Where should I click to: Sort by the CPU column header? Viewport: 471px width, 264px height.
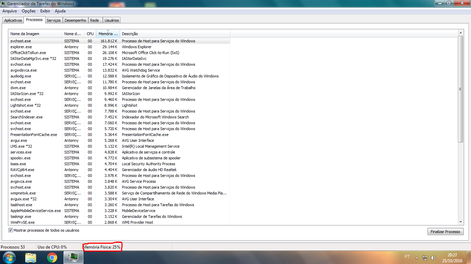coord(90,34)
